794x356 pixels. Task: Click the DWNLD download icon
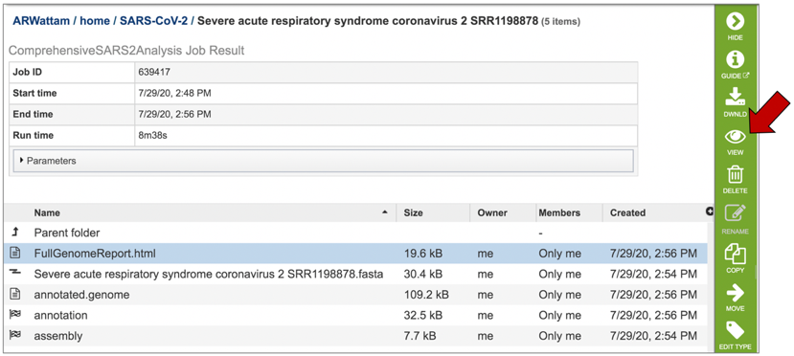click(735, 97)
